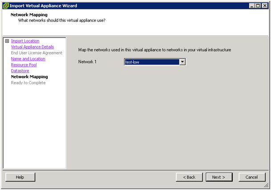Screen dimensions: 271x190
Task: Open the Datastore step link
Action: [20, 71]
